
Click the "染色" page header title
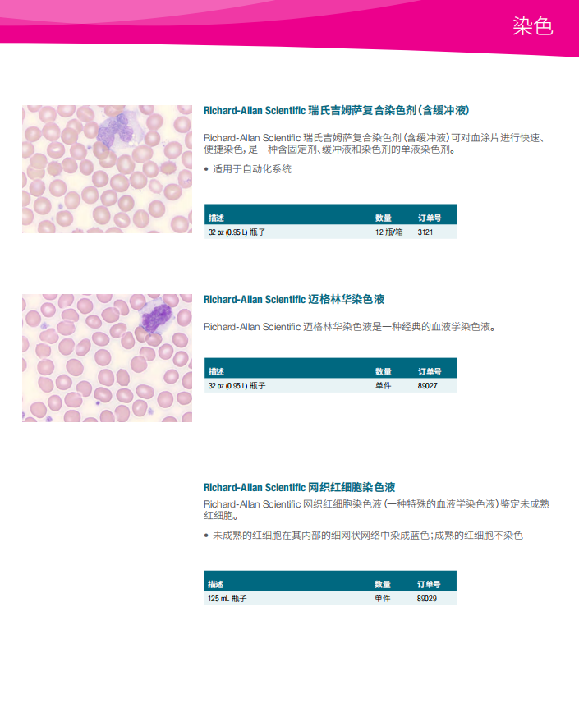[532, 27]
